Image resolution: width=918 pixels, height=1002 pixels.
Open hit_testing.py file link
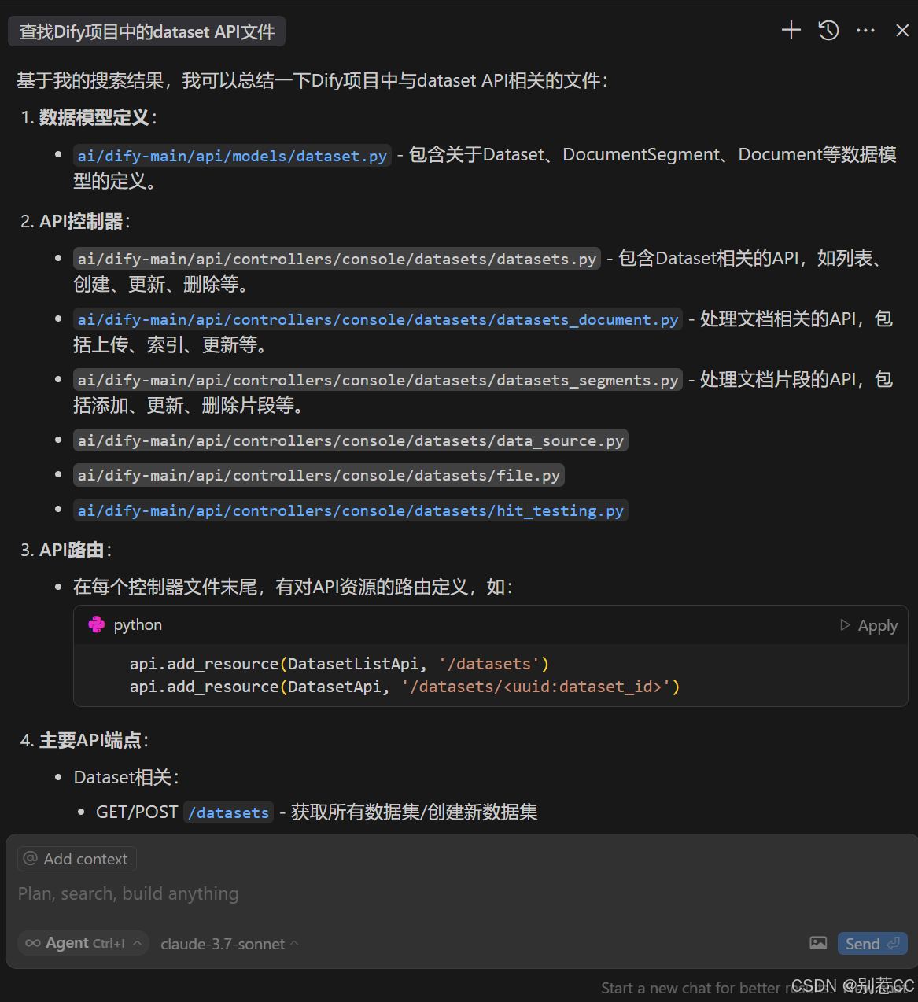point(350,510)
